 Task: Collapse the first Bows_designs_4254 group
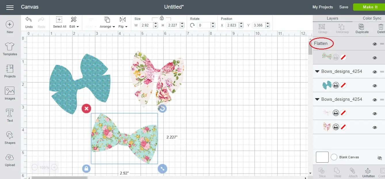pyautogui.click(x=317, y=71)
